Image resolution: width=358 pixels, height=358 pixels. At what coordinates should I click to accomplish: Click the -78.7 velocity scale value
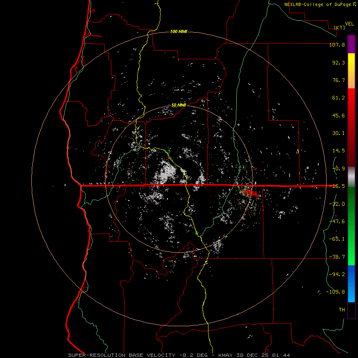(337, 257)
